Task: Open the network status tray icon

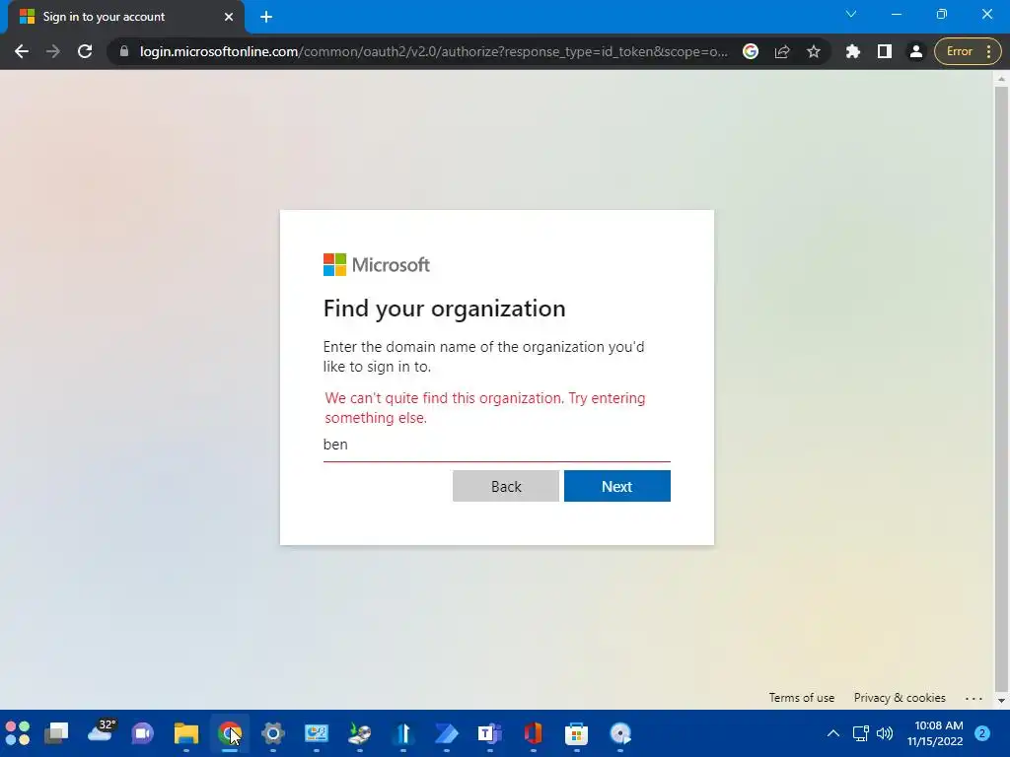Action: tap(860, 733)
